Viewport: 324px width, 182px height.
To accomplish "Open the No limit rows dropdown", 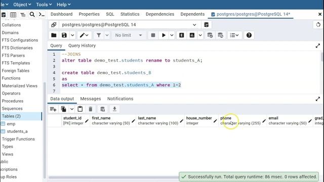I will click(129, 35).
